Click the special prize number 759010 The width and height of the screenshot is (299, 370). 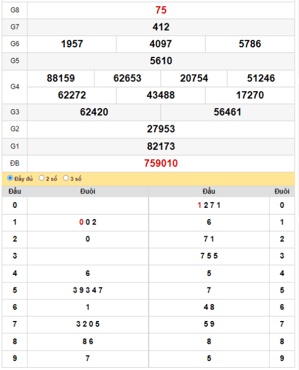pyautogui.click(x=161, y=163)
